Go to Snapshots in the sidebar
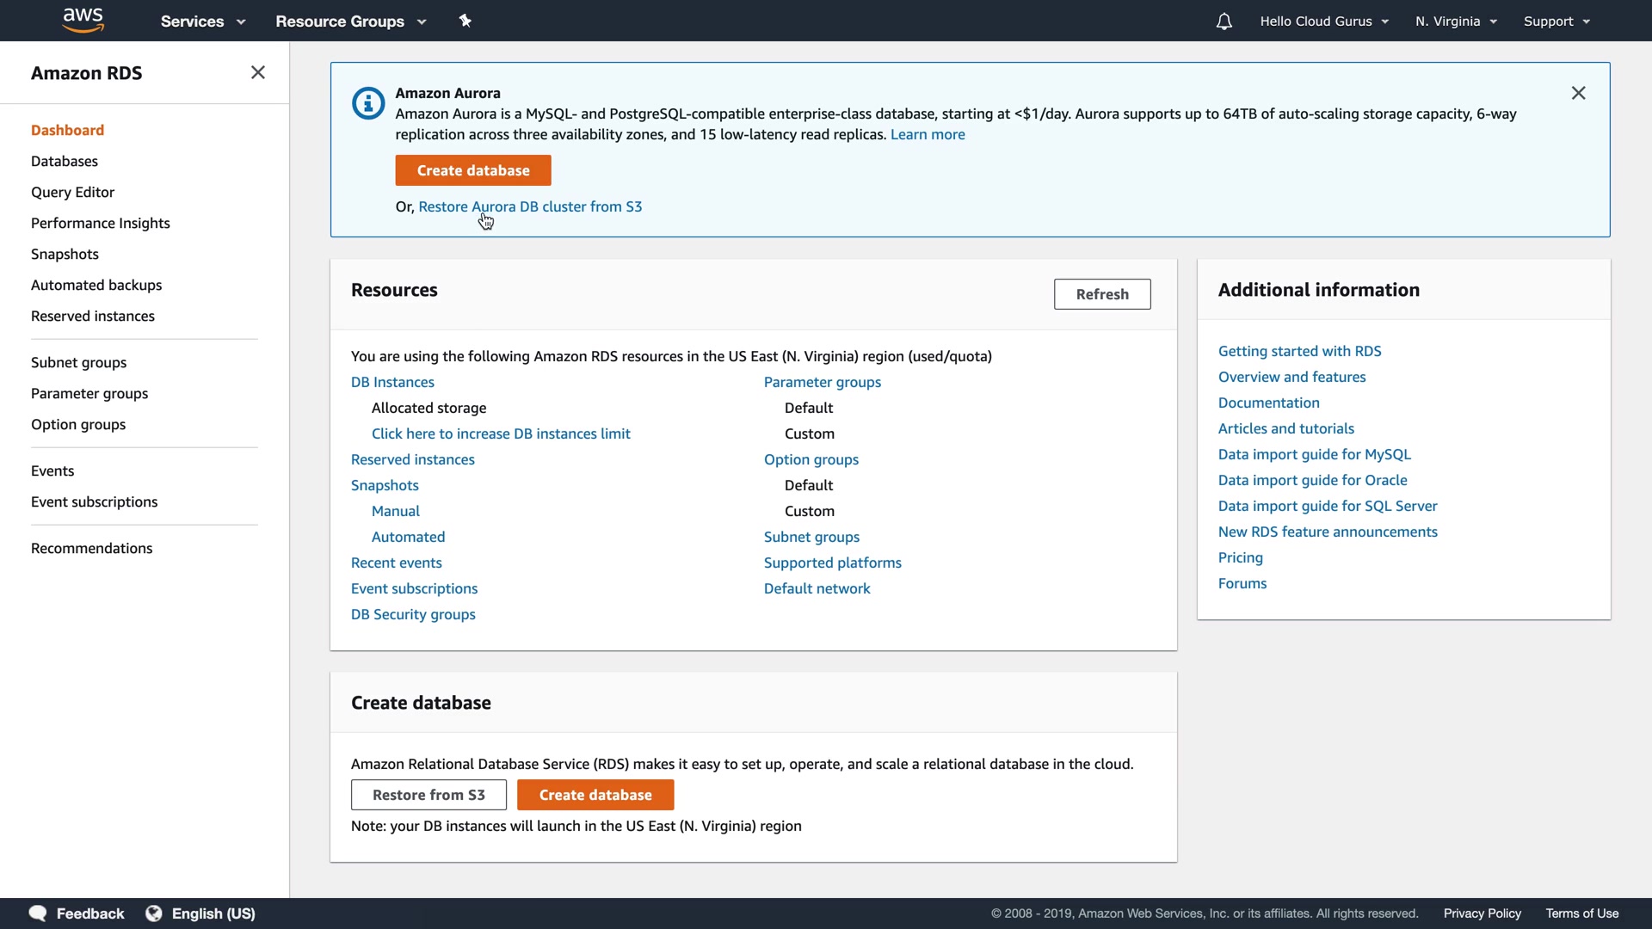The image size is (1652, 929). [65, 254]
